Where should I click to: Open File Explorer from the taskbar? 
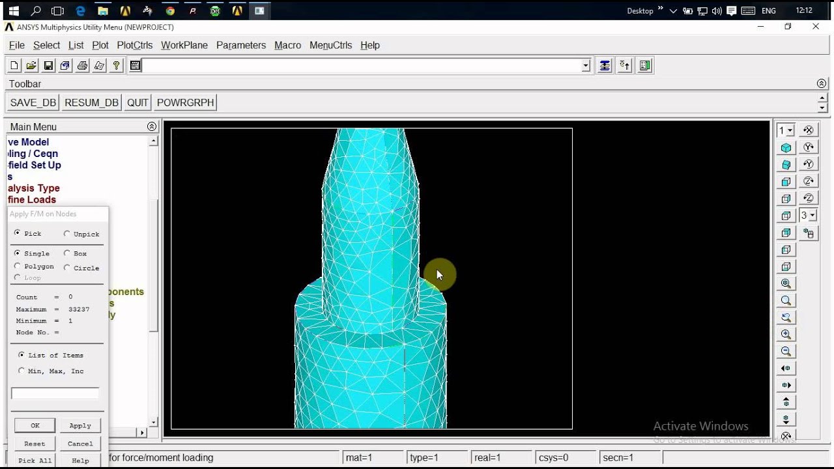pyautogui.click(x=103, y=10)
